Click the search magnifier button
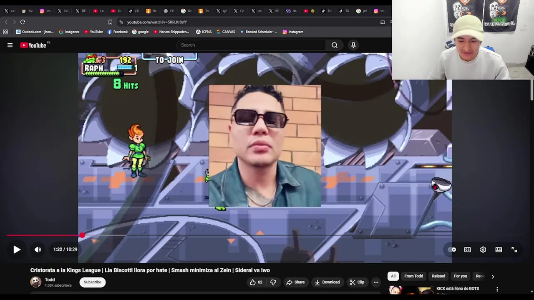 point(335,45)
